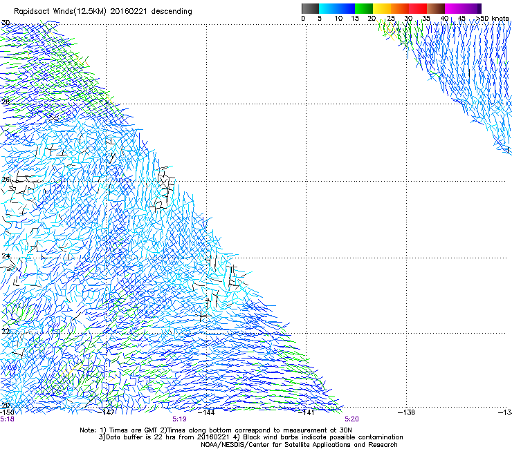Click longitude label '-144'
The width and height of the screenshot is (512, 449).
click(206, 412)
